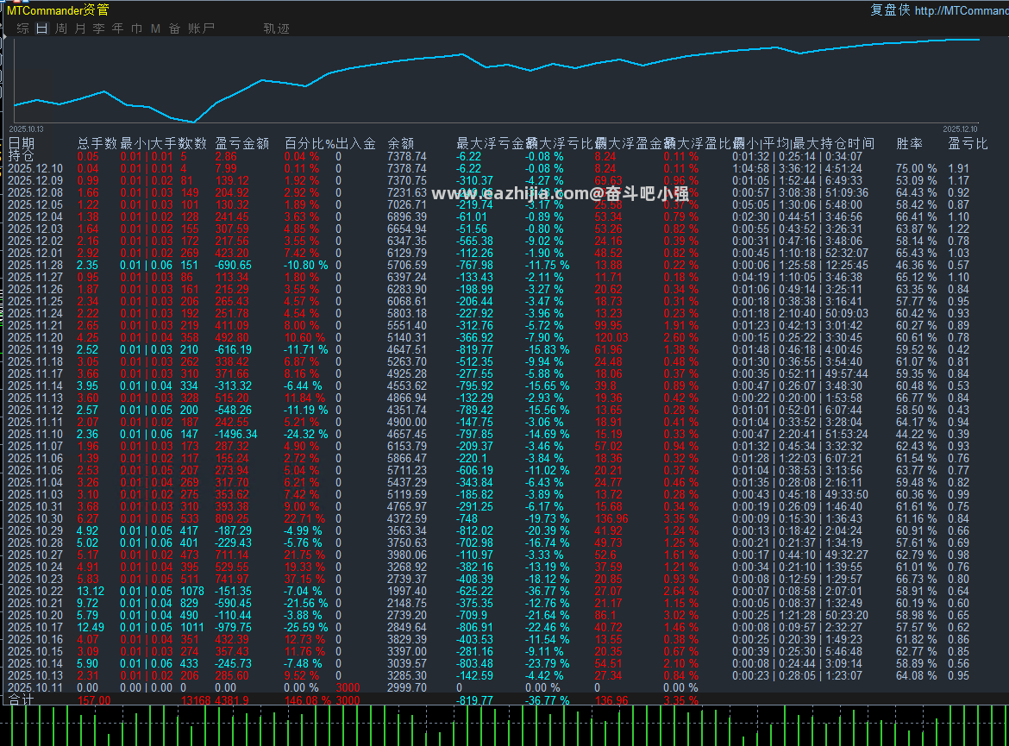
Task: Click the 13168 total trades cell
Action: coord(196,700)
